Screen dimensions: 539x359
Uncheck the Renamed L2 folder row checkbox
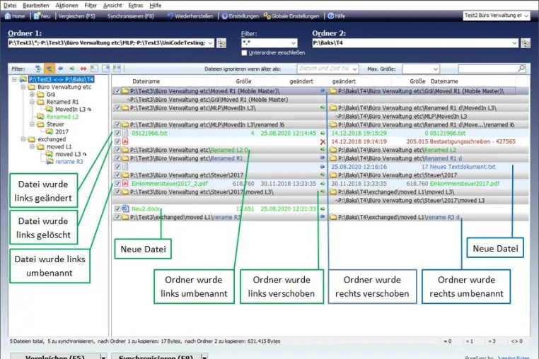[117, 150]
